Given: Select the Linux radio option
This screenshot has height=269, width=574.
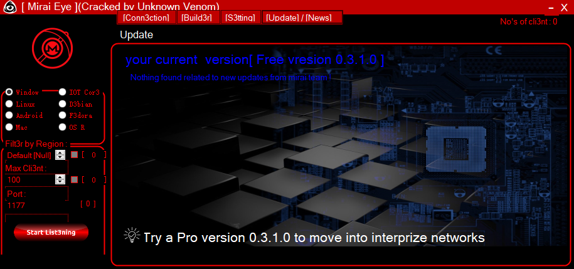Looking at the screenshot, I should click(x=9, y=104).
